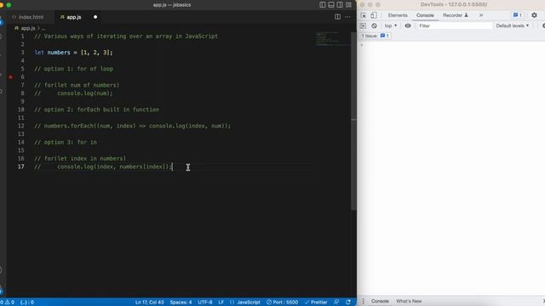This screenshot has width=545, height=306.
Task: Click the comment "// option 3: for in"
Action: point(66,142)
